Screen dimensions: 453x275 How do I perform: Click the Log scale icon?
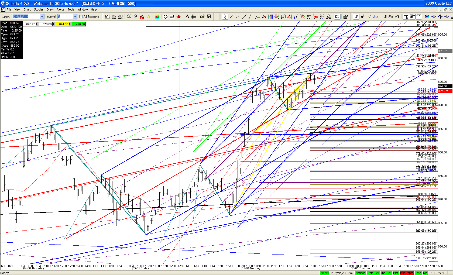(384, 17)
